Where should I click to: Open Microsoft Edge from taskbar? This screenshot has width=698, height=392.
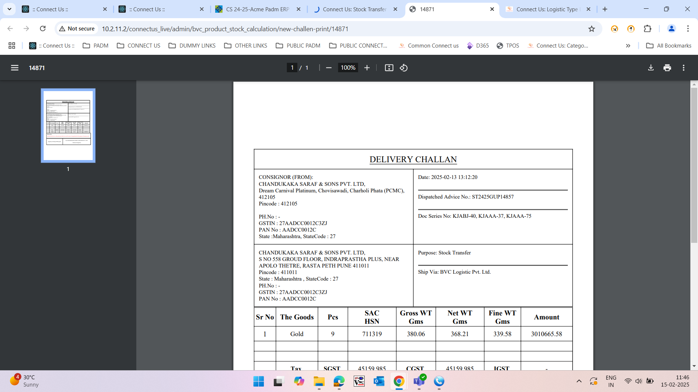339,381
